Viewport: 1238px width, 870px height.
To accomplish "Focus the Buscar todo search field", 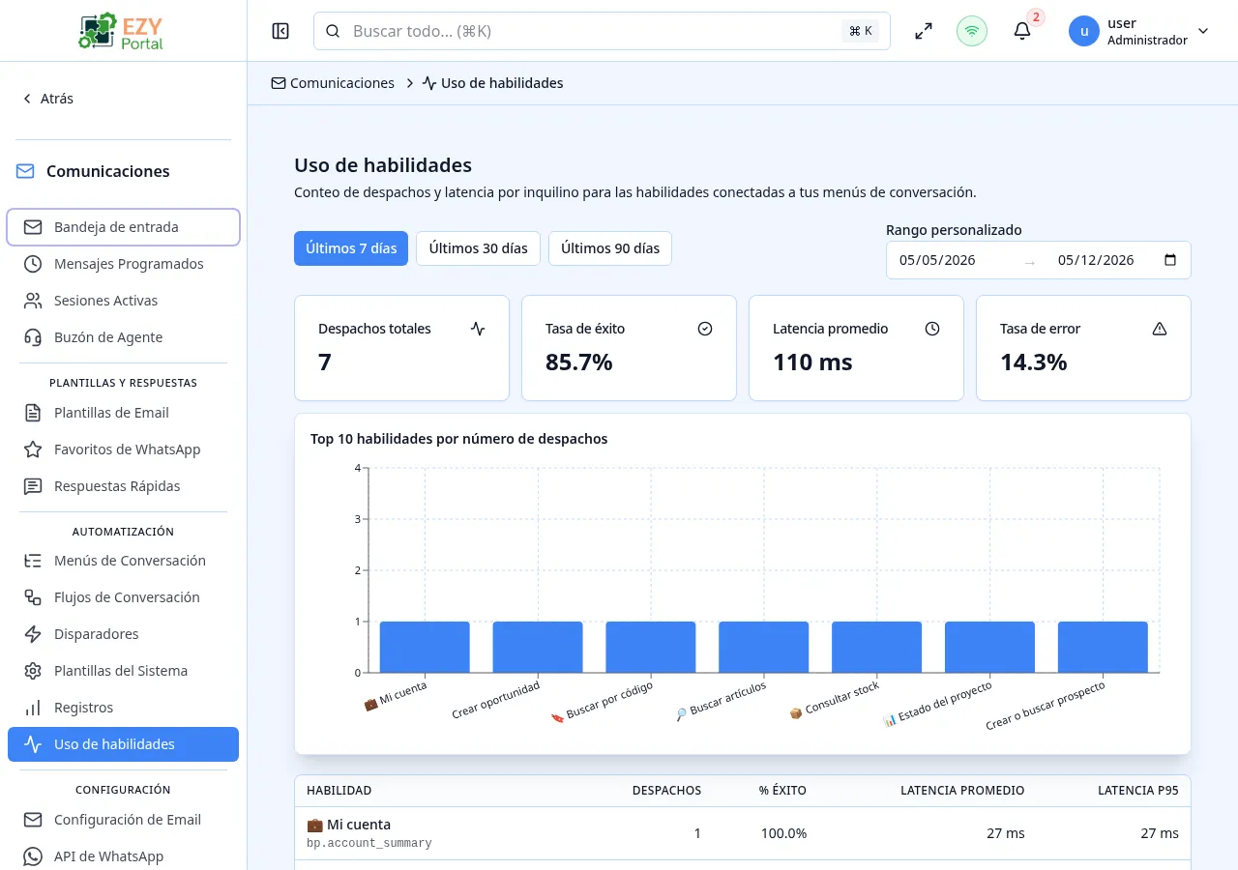I will tap(602, 31).
